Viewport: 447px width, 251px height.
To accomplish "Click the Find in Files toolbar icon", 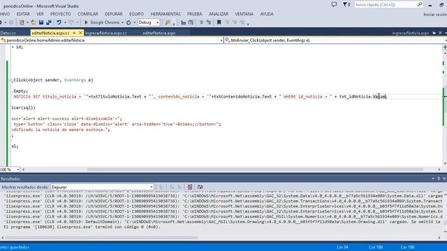I will (x=168, y=22).
